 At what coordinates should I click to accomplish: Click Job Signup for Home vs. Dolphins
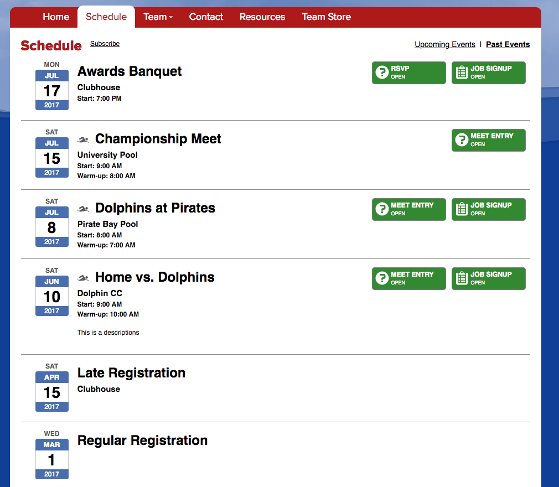click(x=488, y=278)
